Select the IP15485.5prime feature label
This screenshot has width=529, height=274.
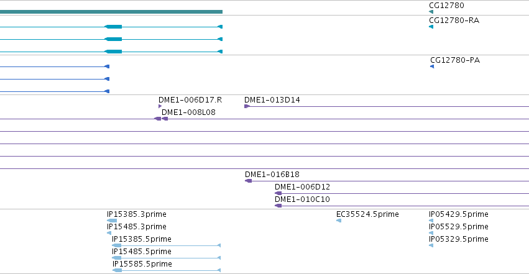point(142,252)
